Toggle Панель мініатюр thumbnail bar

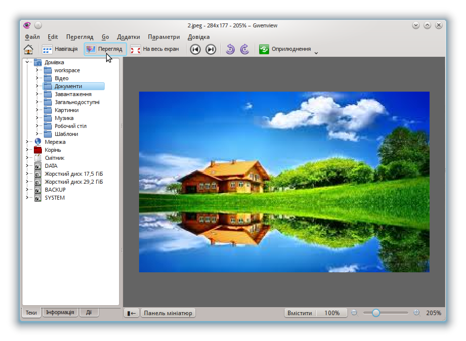click(168, 313)
